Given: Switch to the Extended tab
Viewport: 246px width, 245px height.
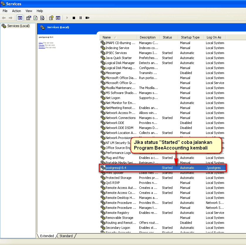Looking at the screenshot, I should (x=47, y=236).
